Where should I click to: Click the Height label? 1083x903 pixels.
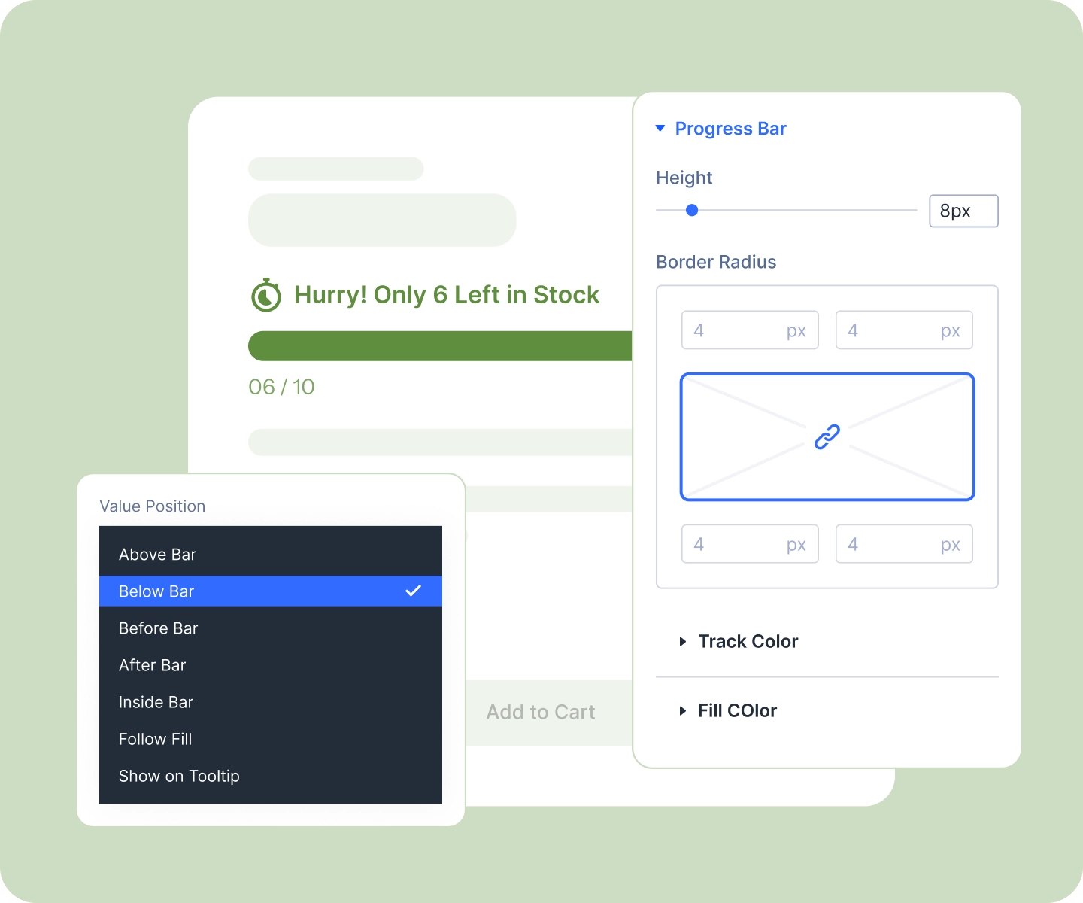[684, 178]
